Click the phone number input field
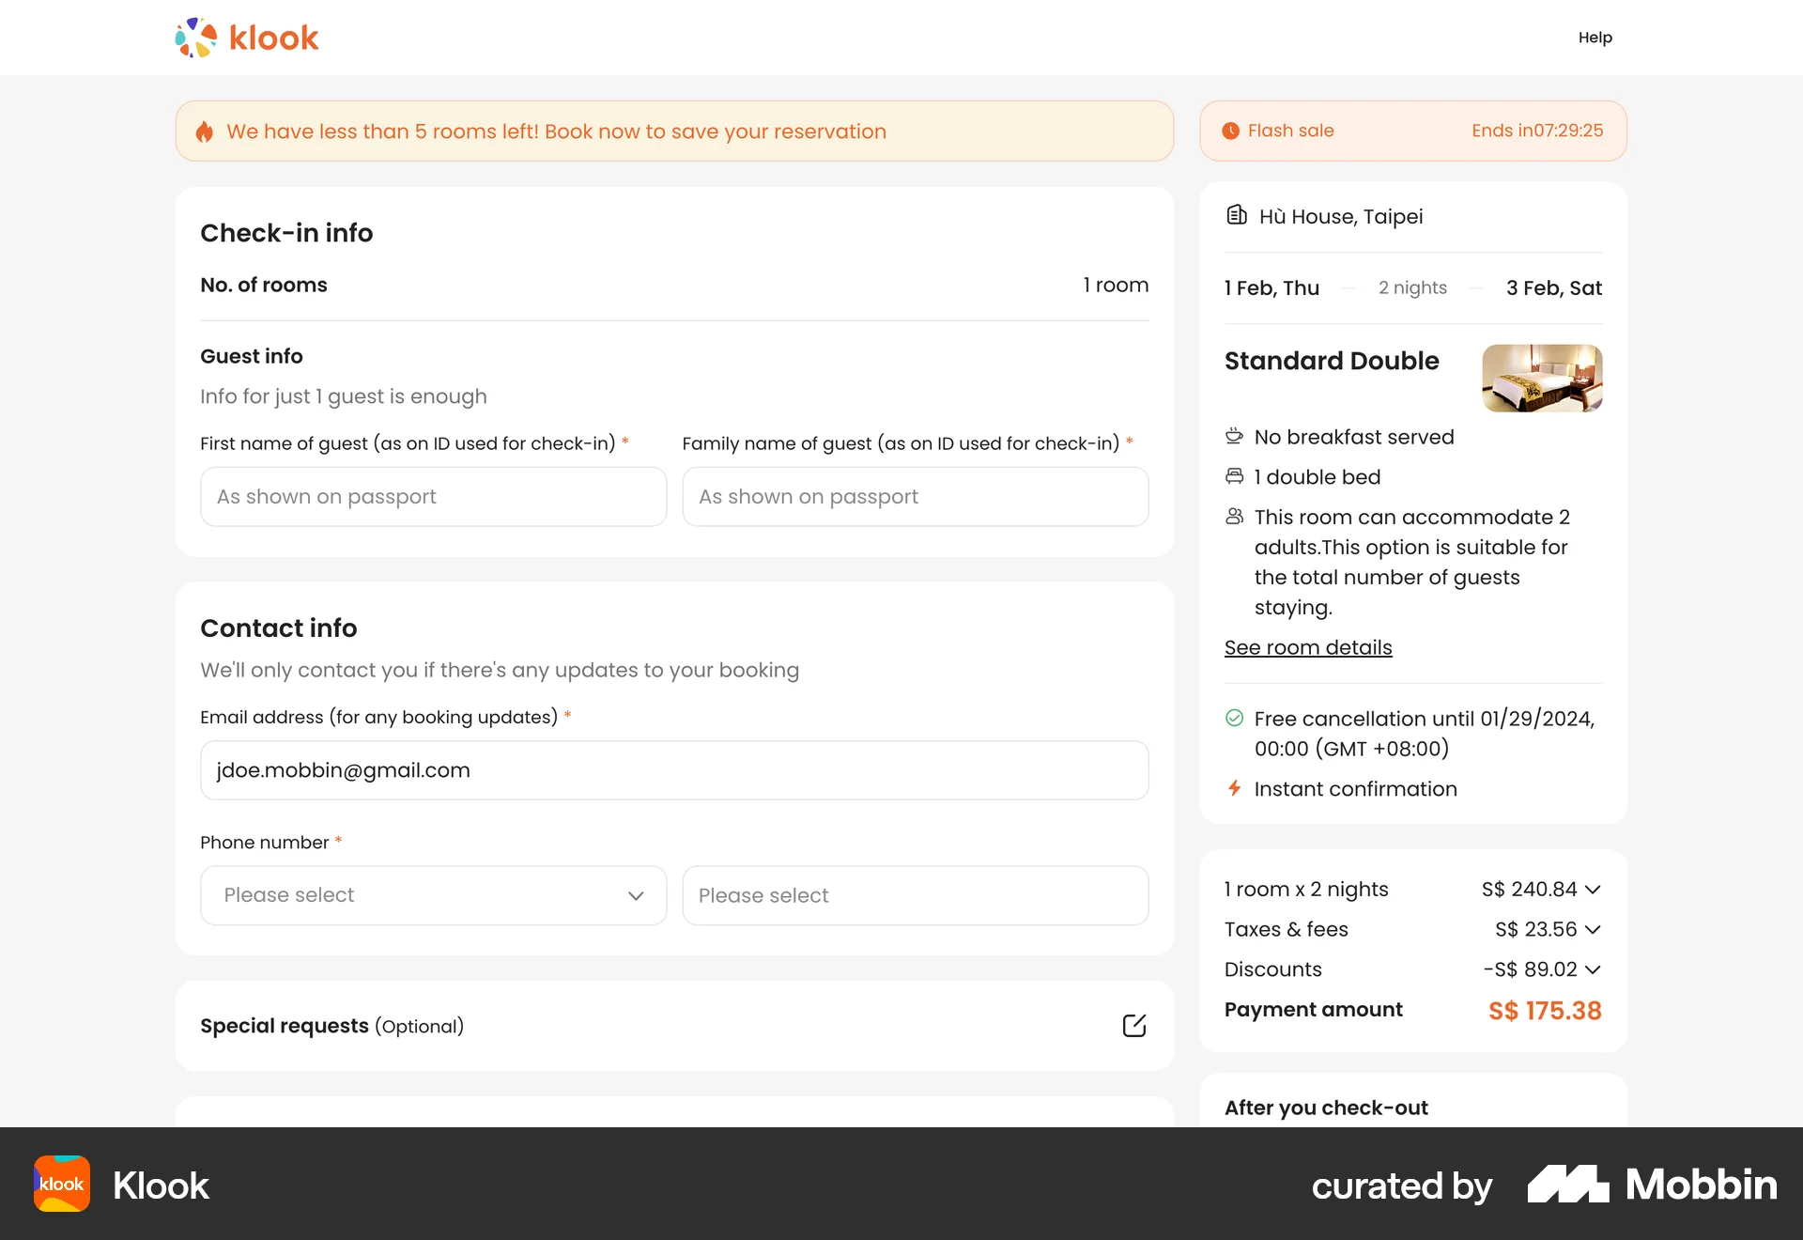 click(915, 895)
